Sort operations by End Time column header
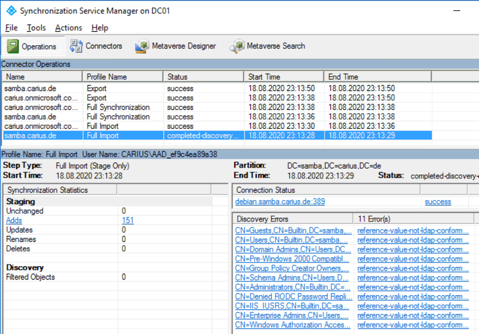This screenshot has height=334, width=479. point(378,76)
